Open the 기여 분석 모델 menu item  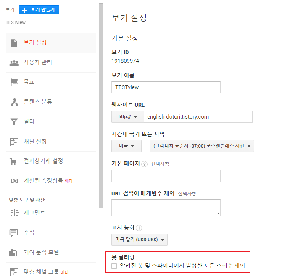(51, 253)
